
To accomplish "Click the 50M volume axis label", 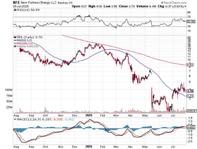I will coord(9,102).
